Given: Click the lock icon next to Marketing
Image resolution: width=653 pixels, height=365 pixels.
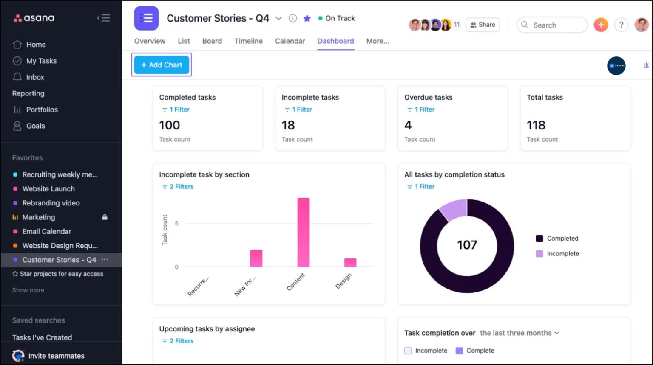Looking at the screenshot, I should [x=105, y=217].
